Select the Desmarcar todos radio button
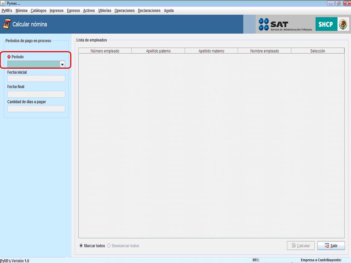This screenshot has height=263, width=351. coord(109,245)
